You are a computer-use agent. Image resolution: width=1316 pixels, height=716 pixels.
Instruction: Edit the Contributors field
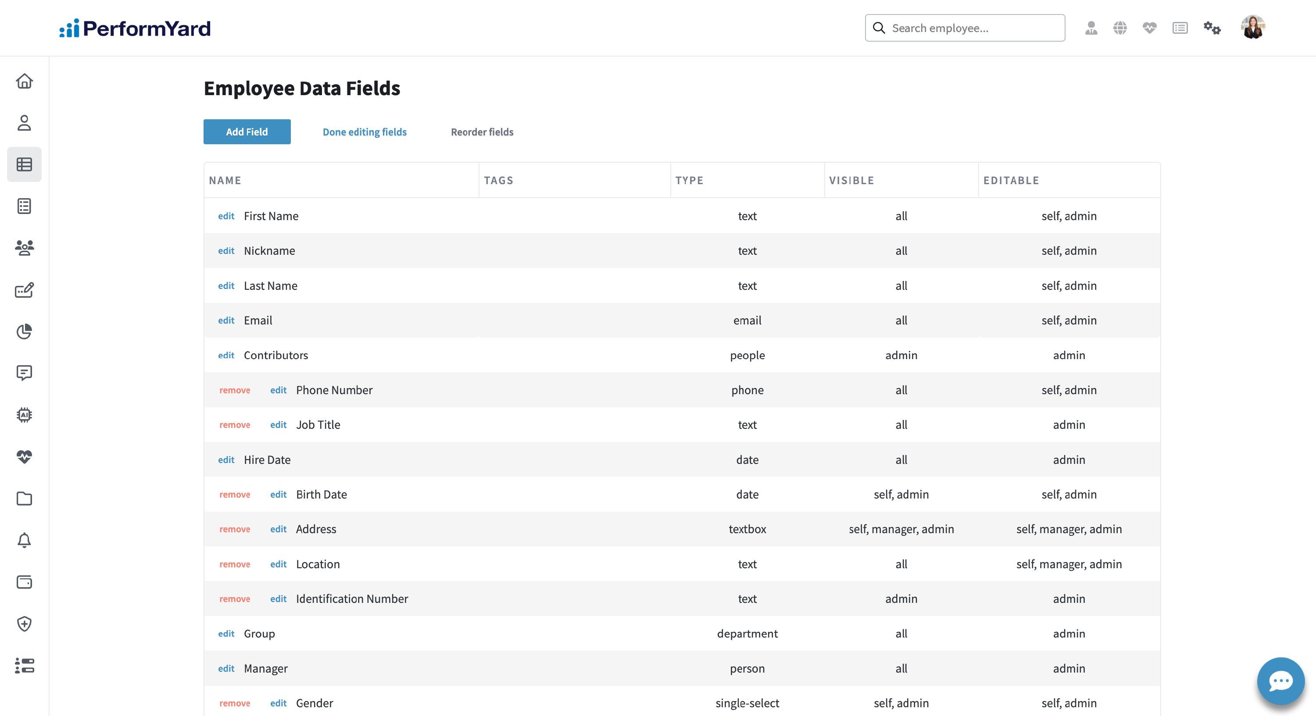tap(226, 356)
